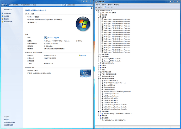Click the back arrow in Device Manager toolbar
Viewport: 181px width, 129px height.
click(96, 7)
